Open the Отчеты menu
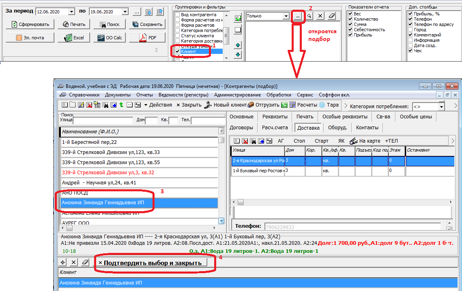 coord(144,95)
